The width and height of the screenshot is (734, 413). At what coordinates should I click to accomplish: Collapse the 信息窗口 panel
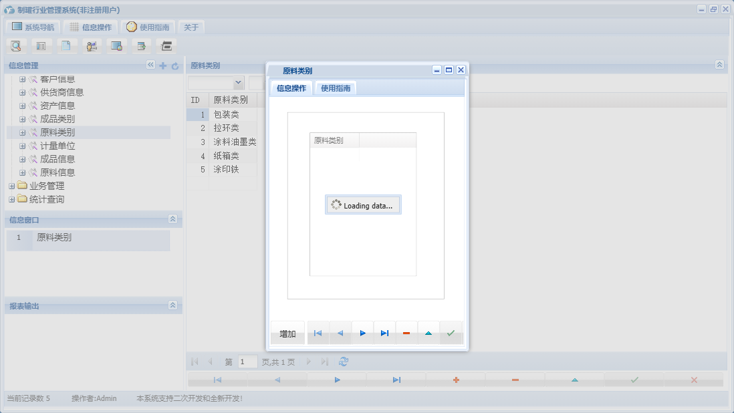point(172,219)
